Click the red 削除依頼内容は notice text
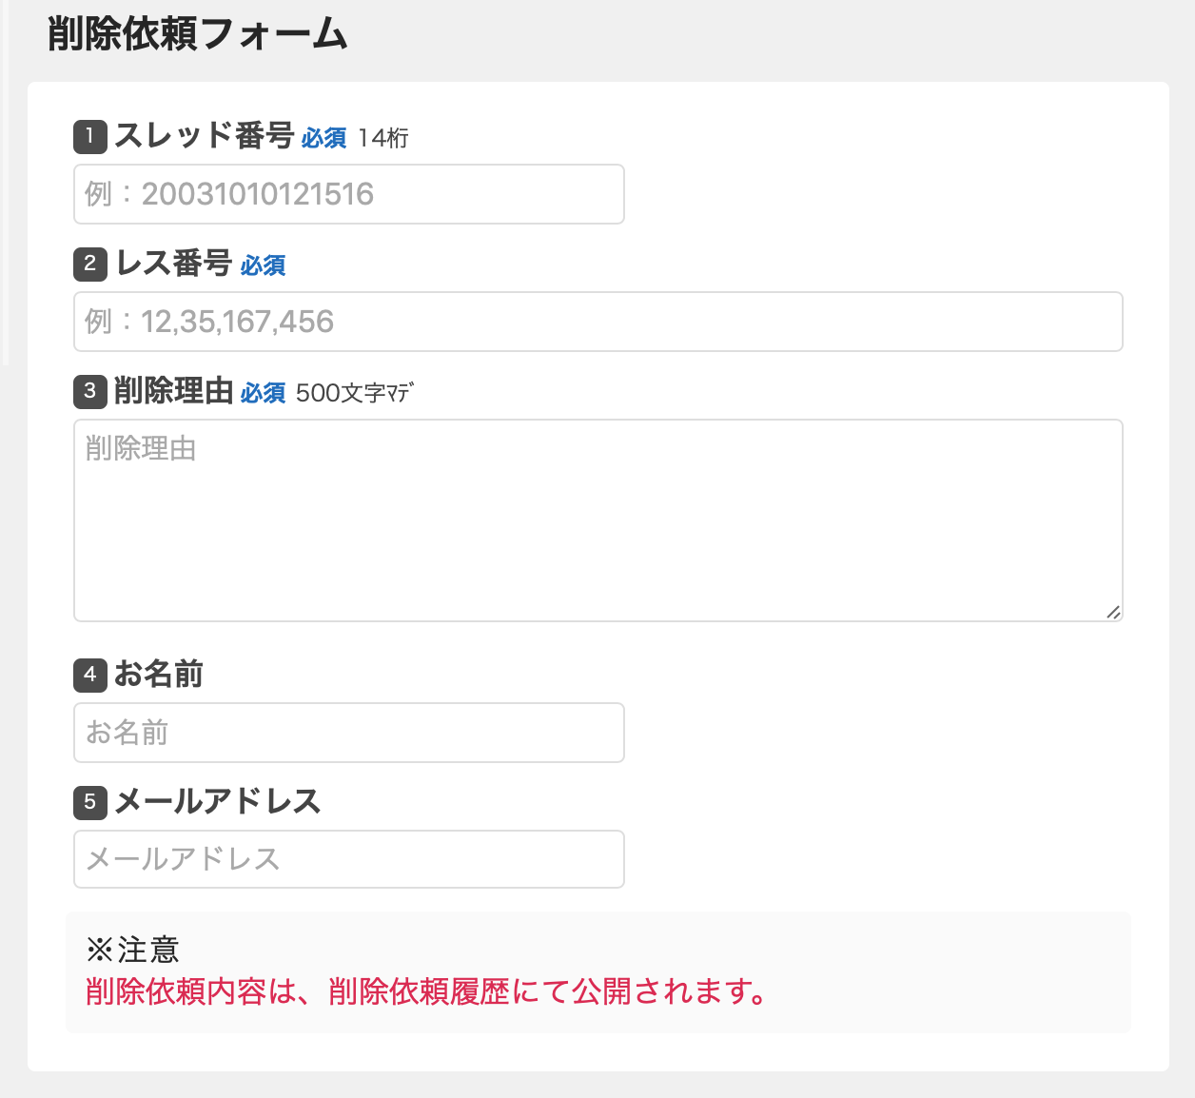 coord(427,991)
